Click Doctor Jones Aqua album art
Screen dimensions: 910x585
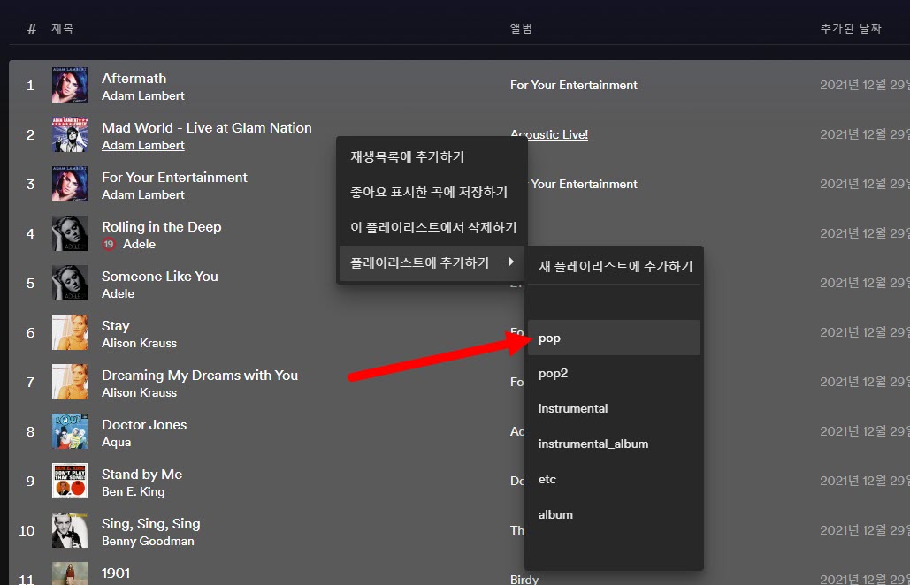click(70, 431)
